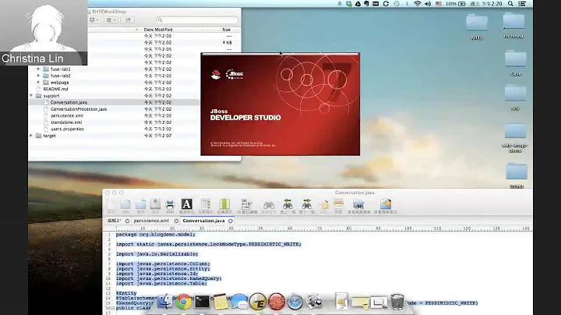Viewport: 561px width, 315px height.
Task: Click the clock showing 2:20 in menu bar
Action: (x=486, y=4)
